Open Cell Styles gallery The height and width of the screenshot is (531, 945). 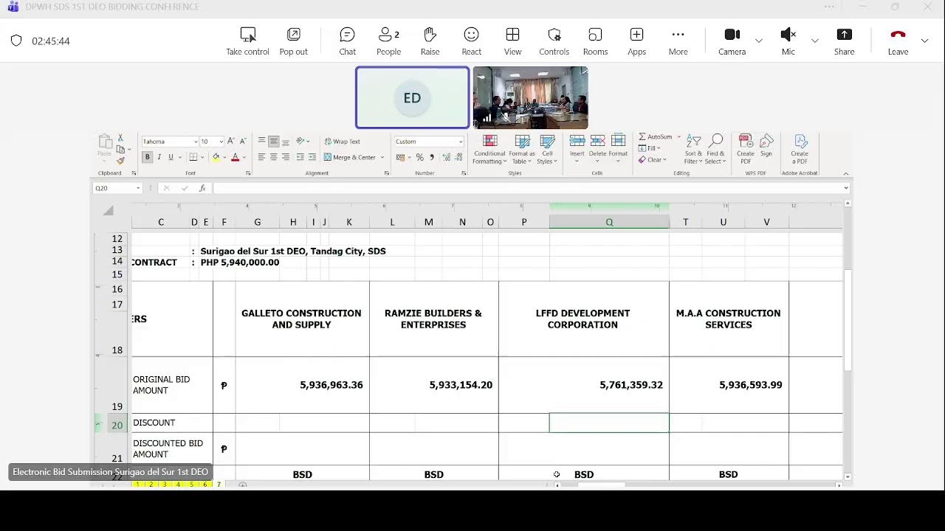coord(547,149)
